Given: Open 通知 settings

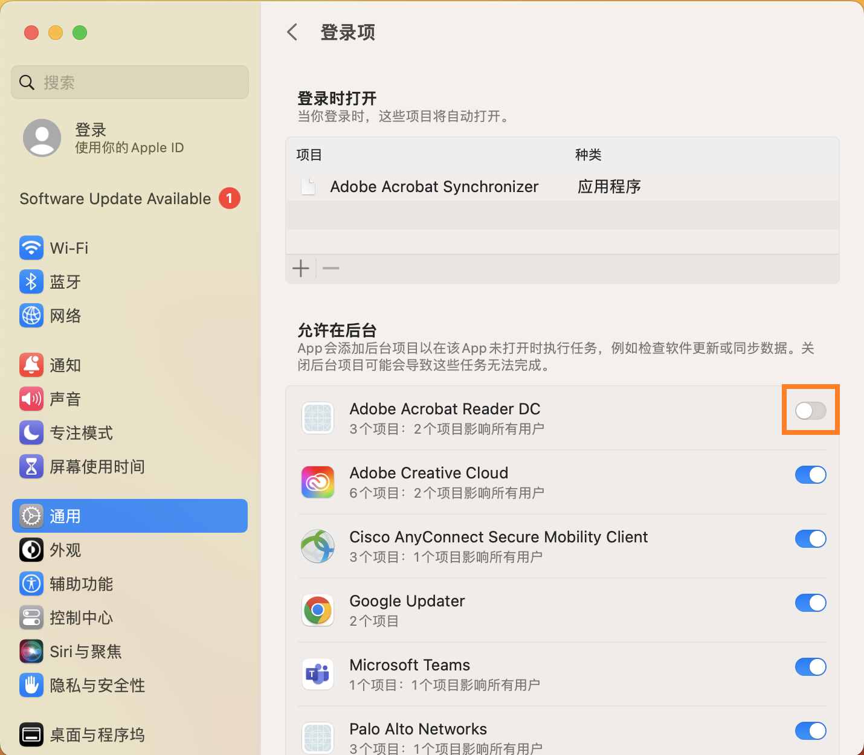Looking at the screenshot, I should tap(65, 365).
